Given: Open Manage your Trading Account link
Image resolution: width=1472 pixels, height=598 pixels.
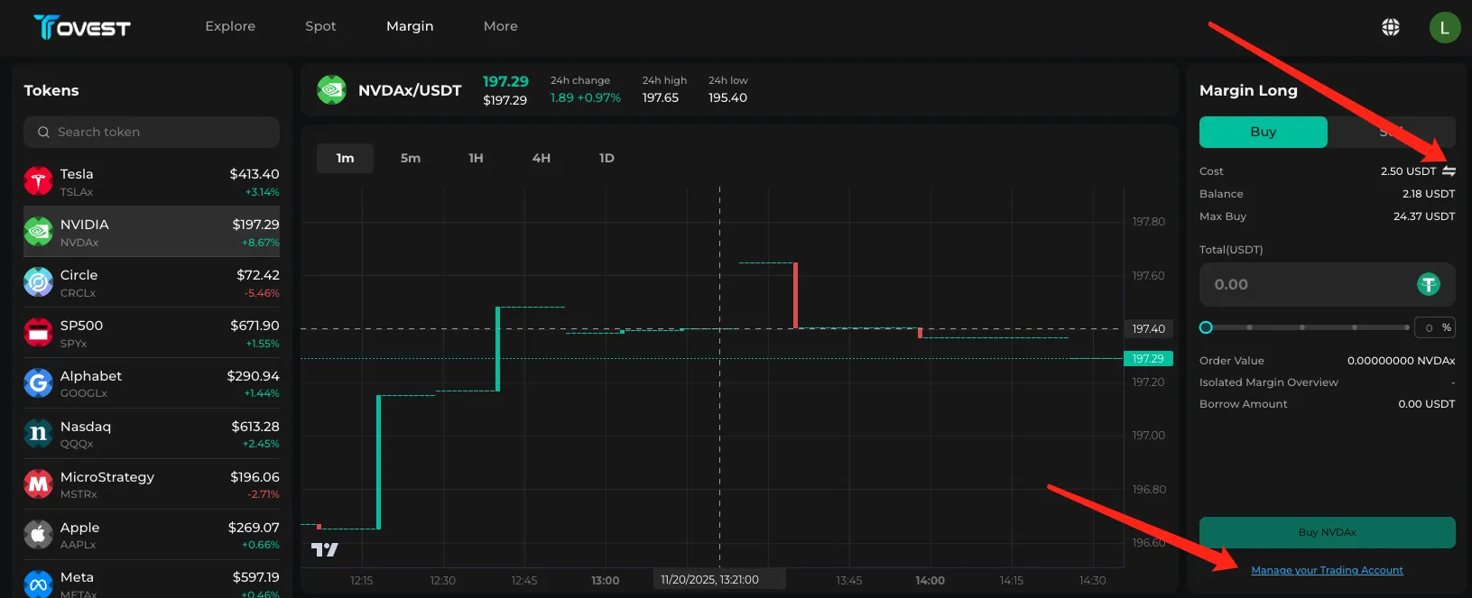Looking at the screenshot, I should coord(1327,570).
